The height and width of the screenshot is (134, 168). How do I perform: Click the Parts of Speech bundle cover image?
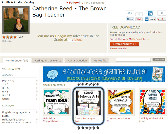[x=157, y=74]
